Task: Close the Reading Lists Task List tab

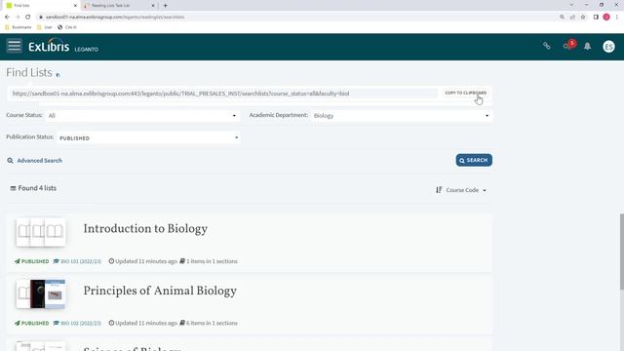Action: 153,6
